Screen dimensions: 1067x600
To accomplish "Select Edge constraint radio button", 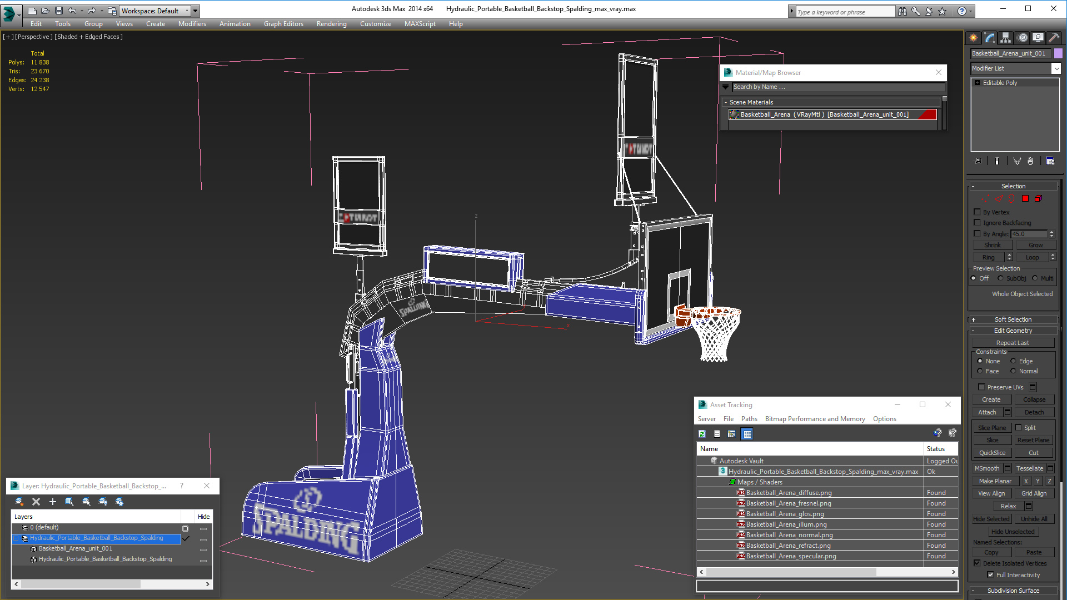I will click(1013, 361).
